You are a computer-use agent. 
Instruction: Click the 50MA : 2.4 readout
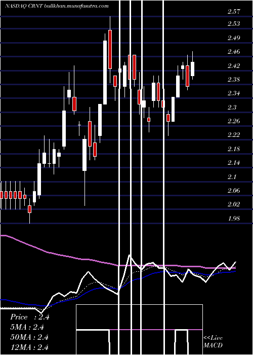pyautogui.click(x=29, y=337)
